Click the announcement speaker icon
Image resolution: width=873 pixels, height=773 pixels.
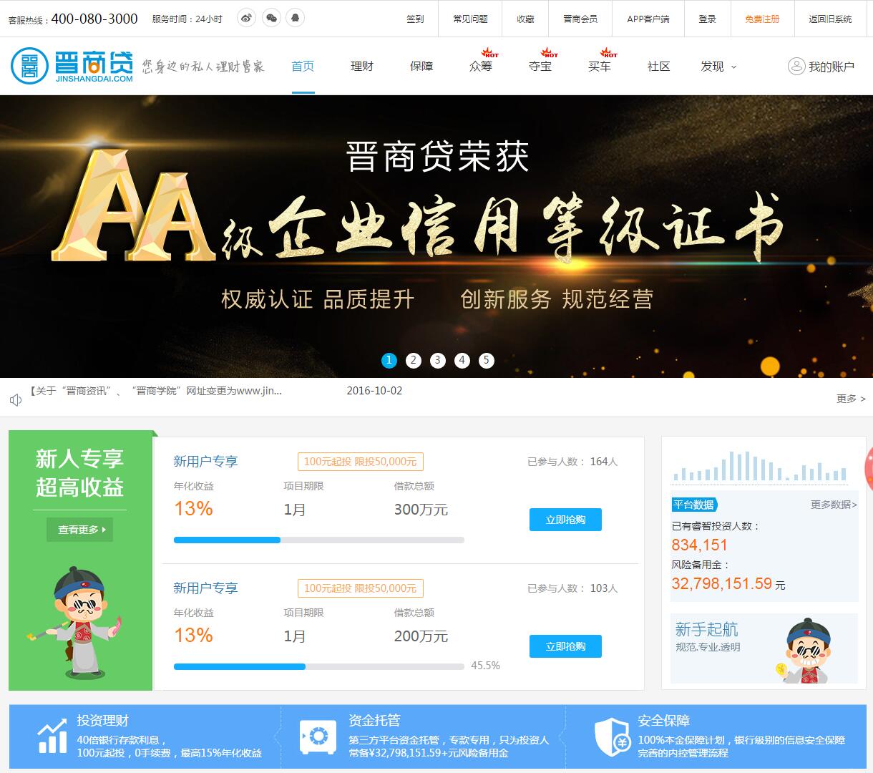click(16, 399)
